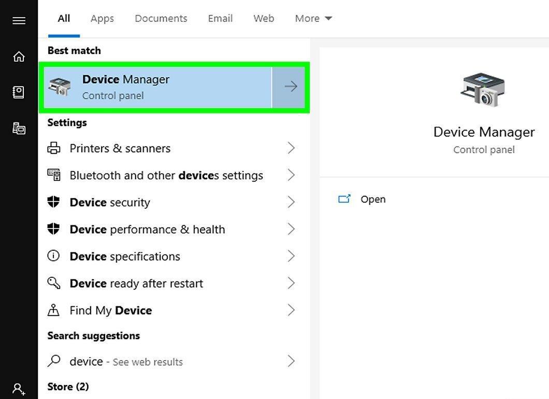This screenshot has height=399, width=549.
Task: Open the hamburger menu in the sidebar
Action: tap(19, 21)
